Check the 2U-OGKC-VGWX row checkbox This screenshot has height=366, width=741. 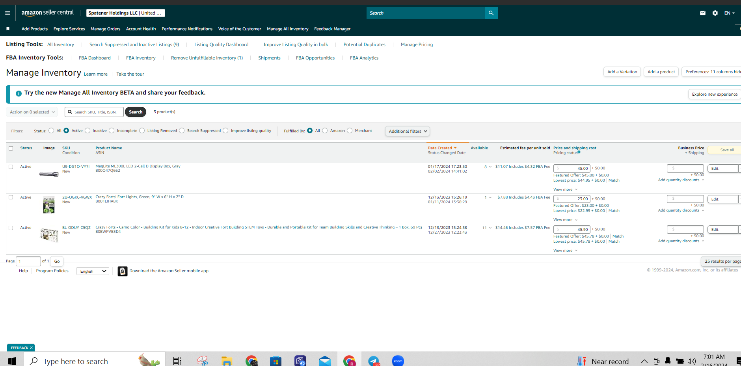[x=11, y=197]
